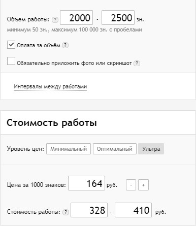Enable Обязательно приложить фото или скриншот checkbox
The image size is (196, 226).
[11, 61]
